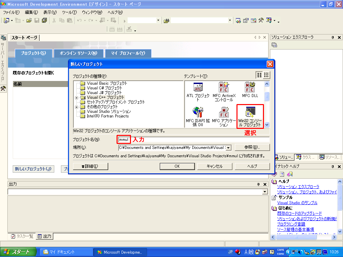Show Solution Explorer via toolbar icon
The height and width of the screenshot is (257, 343).
pyautogui.click(x=238, y=20)
